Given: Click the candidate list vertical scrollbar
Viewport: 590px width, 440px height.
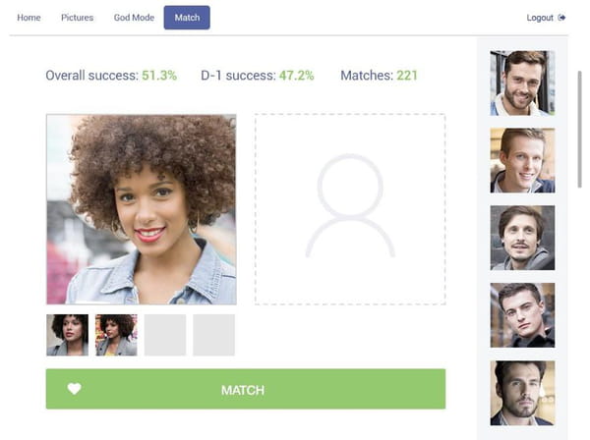Looking at the screenshot, I should (x=580, y=129).
